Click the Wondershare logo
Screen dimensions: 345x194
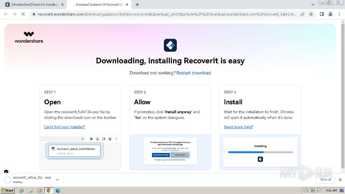coord(29,37)
